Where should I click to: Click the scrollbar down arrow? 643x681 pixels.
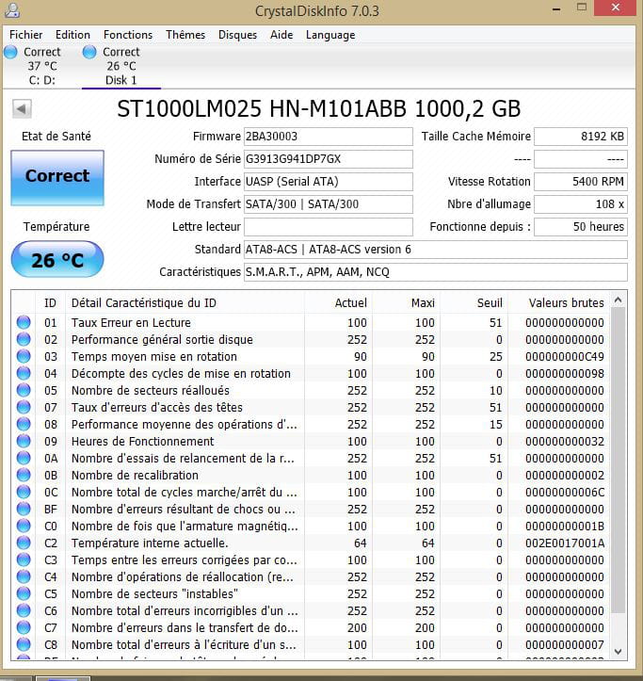point(619,651)
